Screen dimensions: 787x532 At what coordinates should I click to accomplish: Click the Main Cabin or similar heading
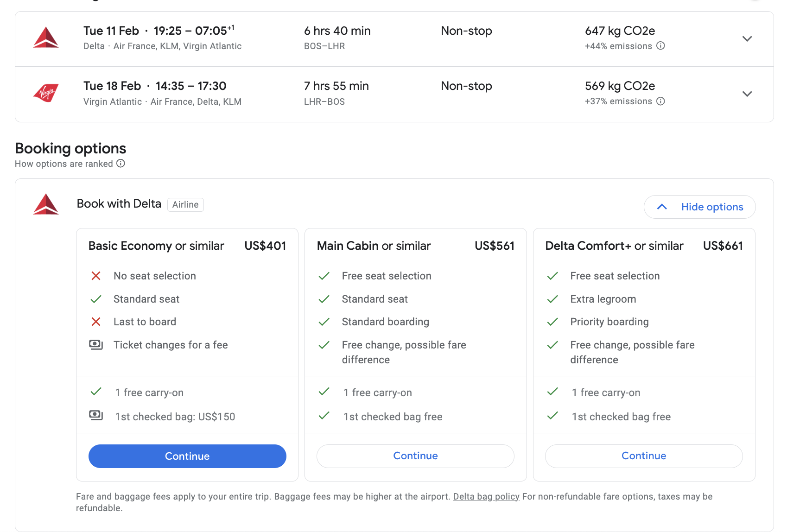pyautogui.click(x=374, y=246)
